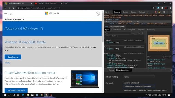
Task: Click the Windows 10 laptop image
Action: click(x=84, y=79)
